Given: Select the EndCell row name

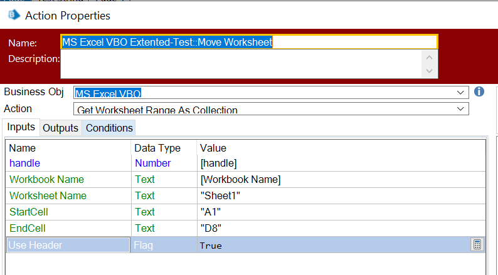Looking at the screenshot, I should [28, 229].
